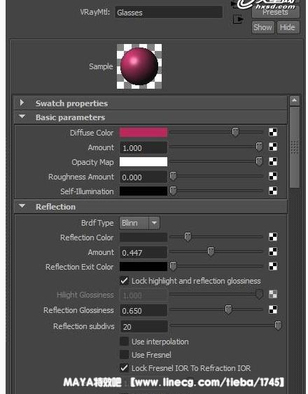Click the Opacity Map texture checker icon

273,161
